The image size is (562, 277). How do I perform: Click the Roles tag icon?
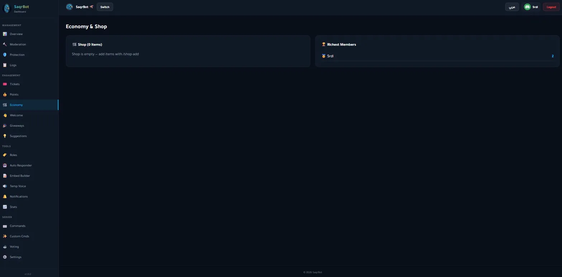click(5, 155)
